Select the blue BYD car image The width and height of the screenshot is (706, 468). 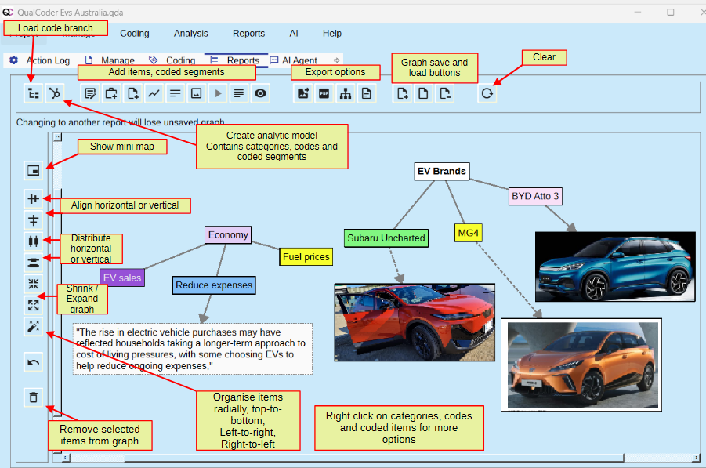pos(615,267)
